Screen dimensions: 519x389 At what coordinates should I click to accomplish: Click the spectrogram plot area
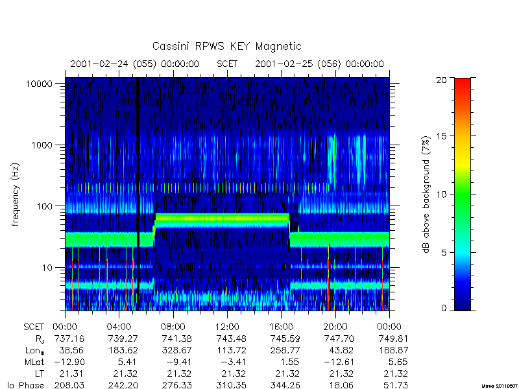(x=227, y=194)
